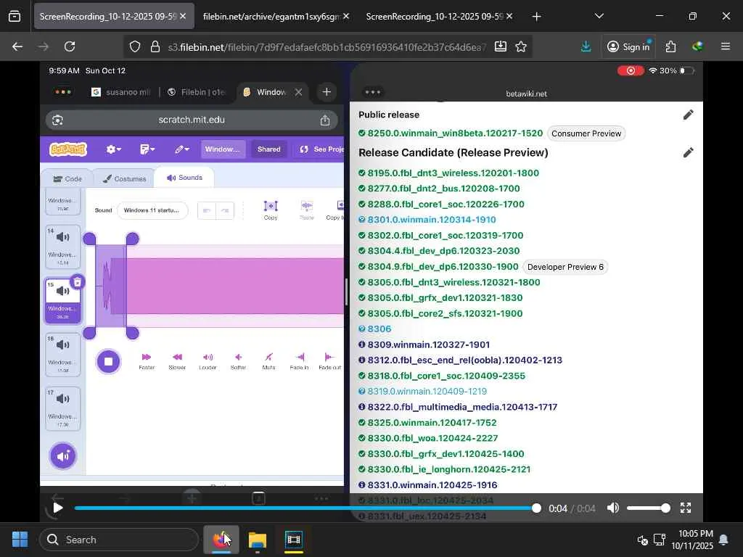
Task: Apply the Mute sound effect
Action: (x=268, y=361)
